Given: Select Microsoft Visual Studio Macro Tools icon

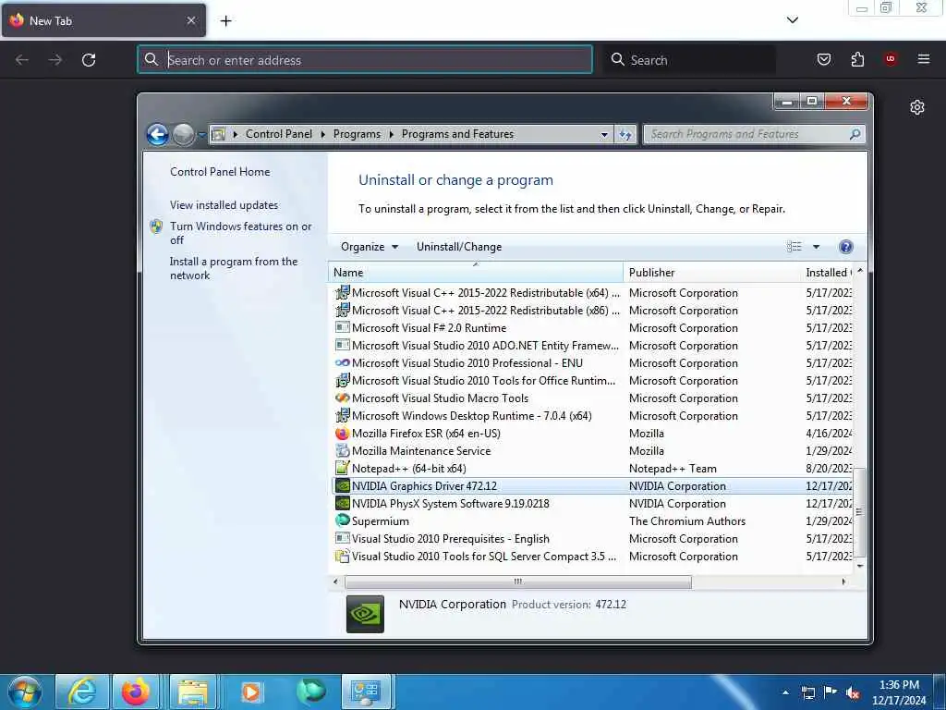Looking at the screenshot, I should (x=342, y=398).
